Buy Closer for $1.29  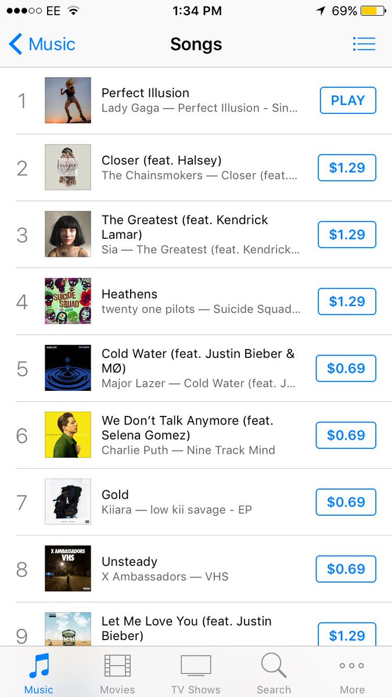click(x=347, y=168)
